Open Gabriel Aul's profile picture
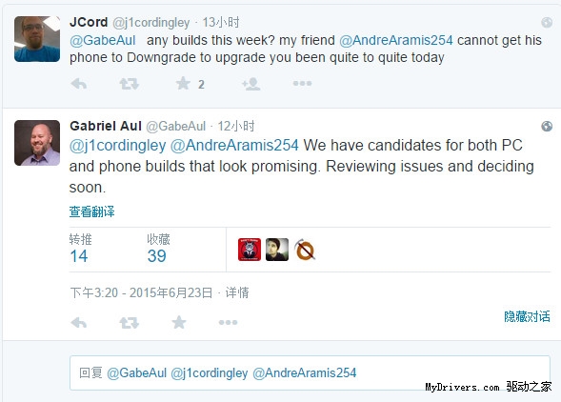Image resolution: width=561 pixels, height=402 pixels. coord(37,143)
